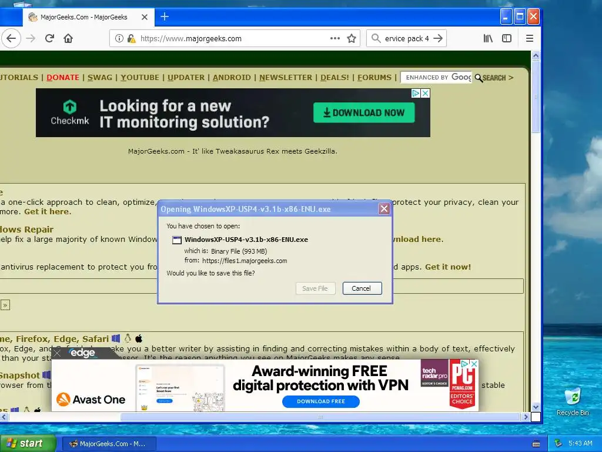Click the taskbar clock 5:43 AM
Image resolution: width=602 pixels, height=452 pixels.
click(x=580, y=443)
